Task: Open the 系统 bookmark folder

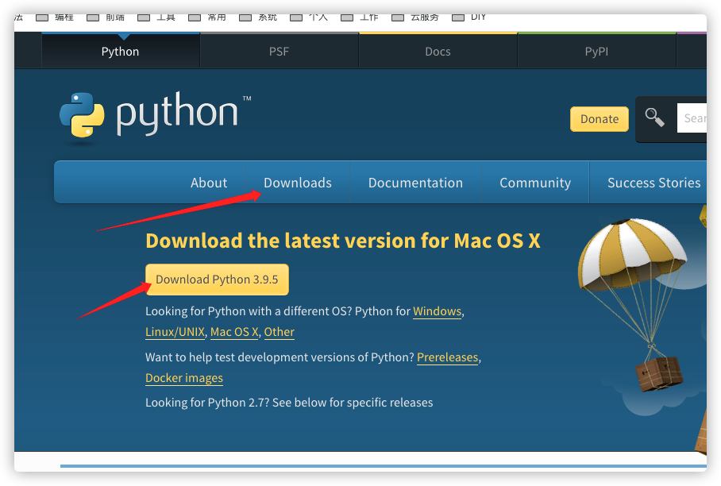Action: (x=259, y=17)
